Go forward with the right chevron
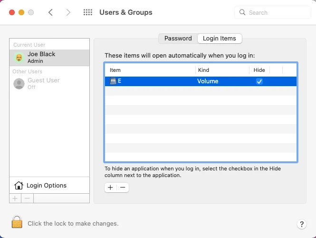The width and height of the screenshot is (316, 238). pyautogui.click(x=68, y=12)
